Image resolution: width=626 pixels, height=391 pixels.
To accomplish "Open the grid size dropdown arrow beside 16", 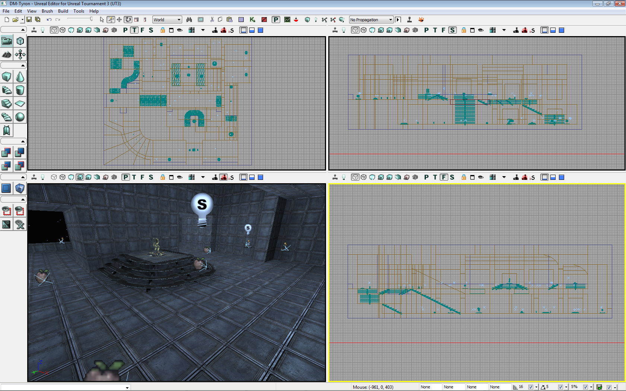I will [x=536, y=387].
